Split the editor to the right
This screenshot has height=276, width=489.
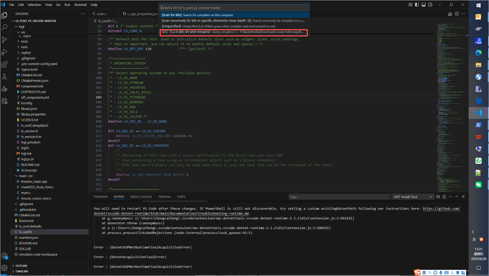457,13
